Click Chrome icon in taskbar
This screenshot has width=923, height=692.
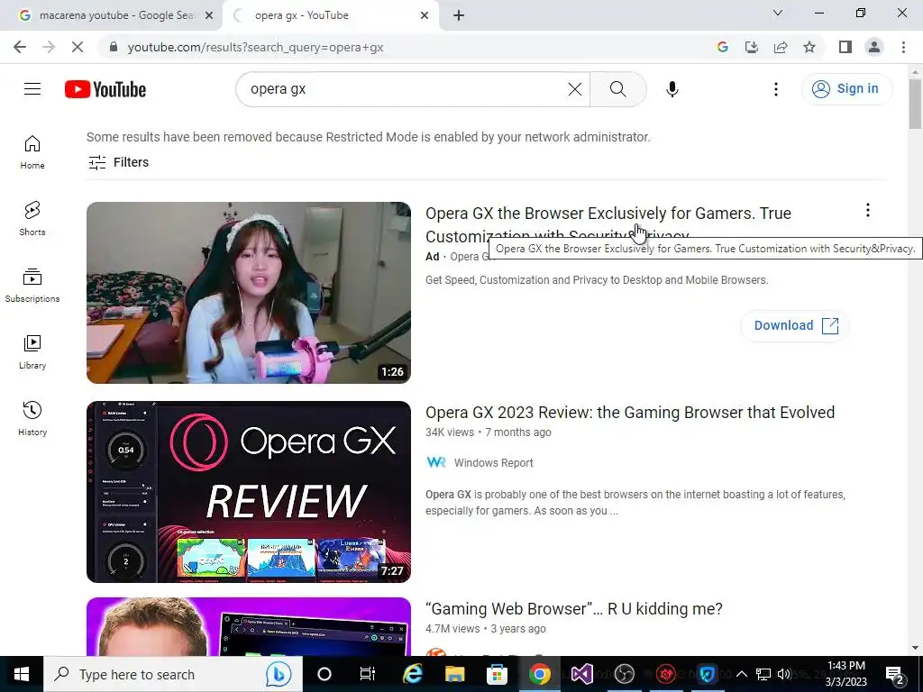pyautogui.click(x=539, y=674)
